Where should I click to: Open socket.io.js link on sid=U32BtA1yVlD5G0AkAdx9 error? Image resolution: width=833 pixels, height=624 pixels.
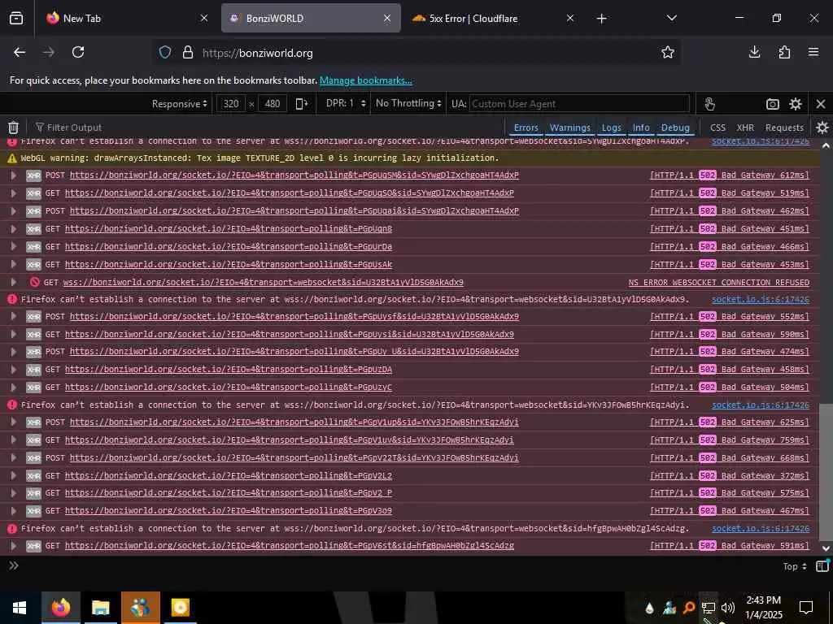click(761, 299)
